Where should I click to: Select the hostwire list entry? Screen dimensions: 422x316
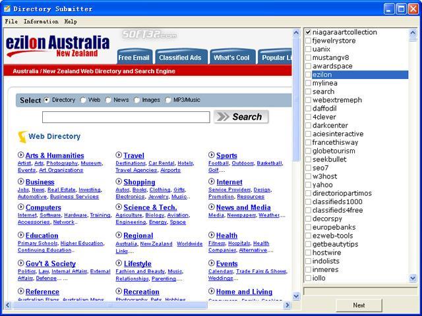click(x=327, y=253)
